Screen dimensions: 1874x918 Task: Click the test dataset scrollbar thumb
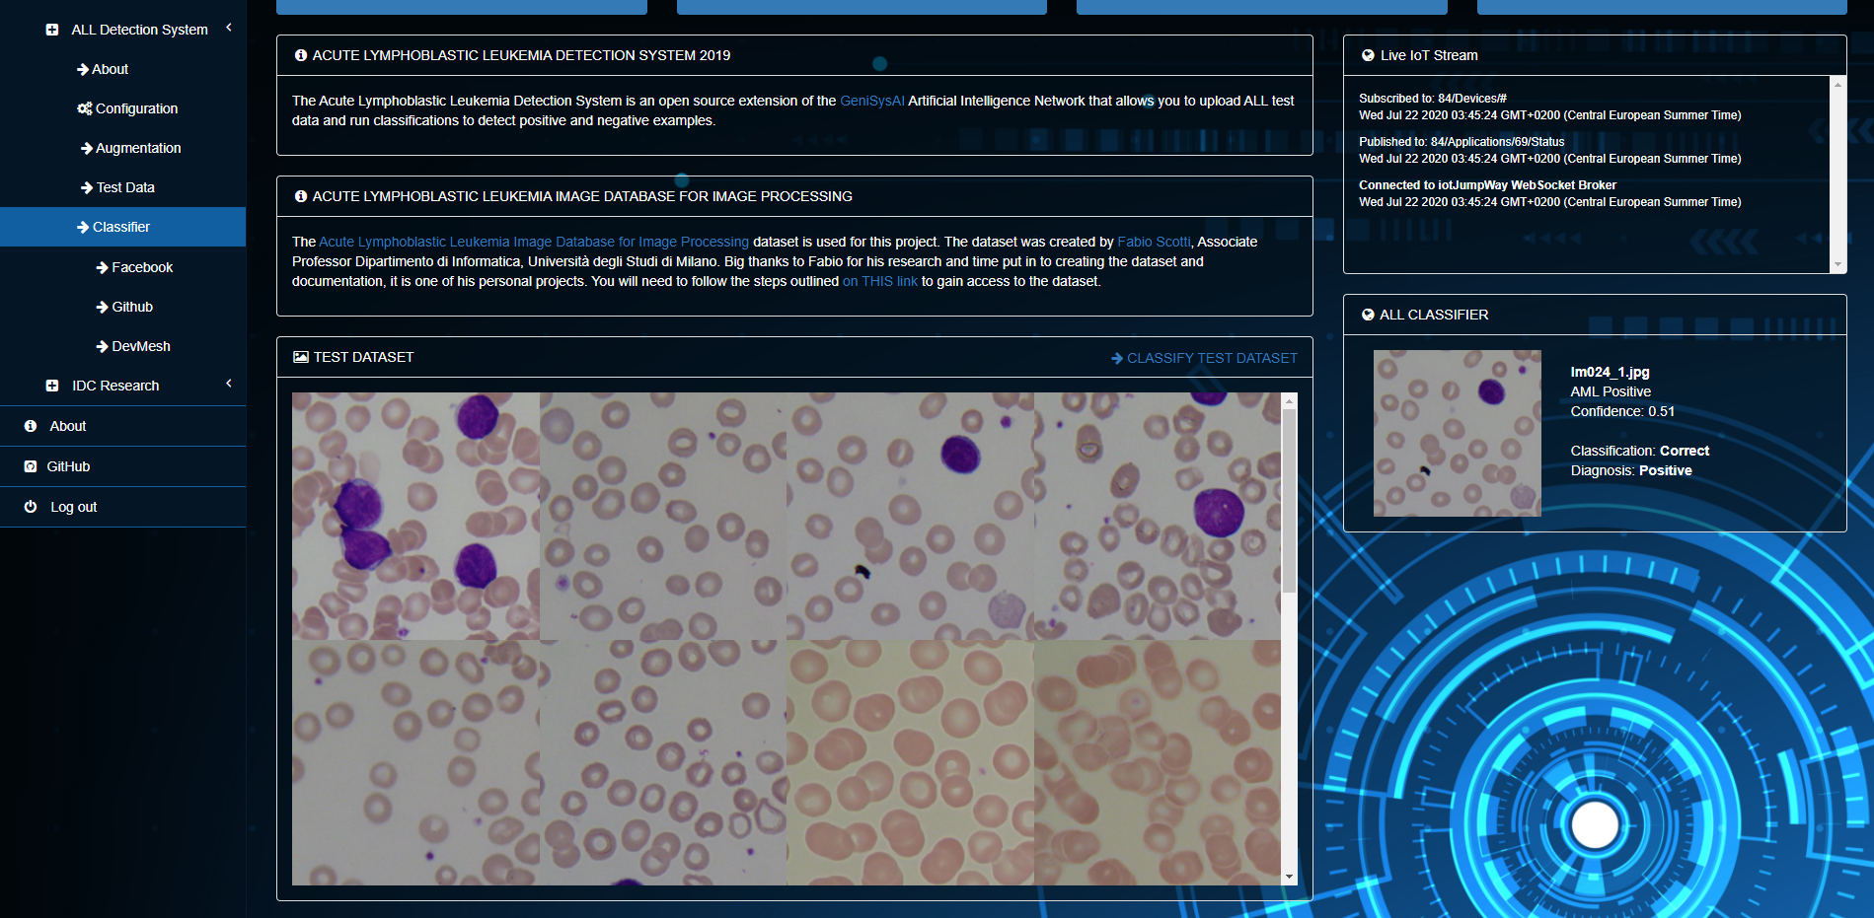pyautogui.click(x=1289, y=500)
